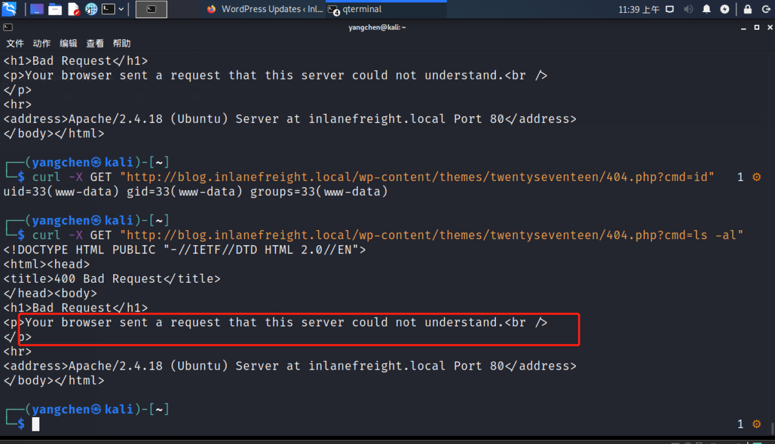This screenshot has height=444, width=775.
Task: Open the 编辑 (Edit) menu
Action: click(69, 43)
